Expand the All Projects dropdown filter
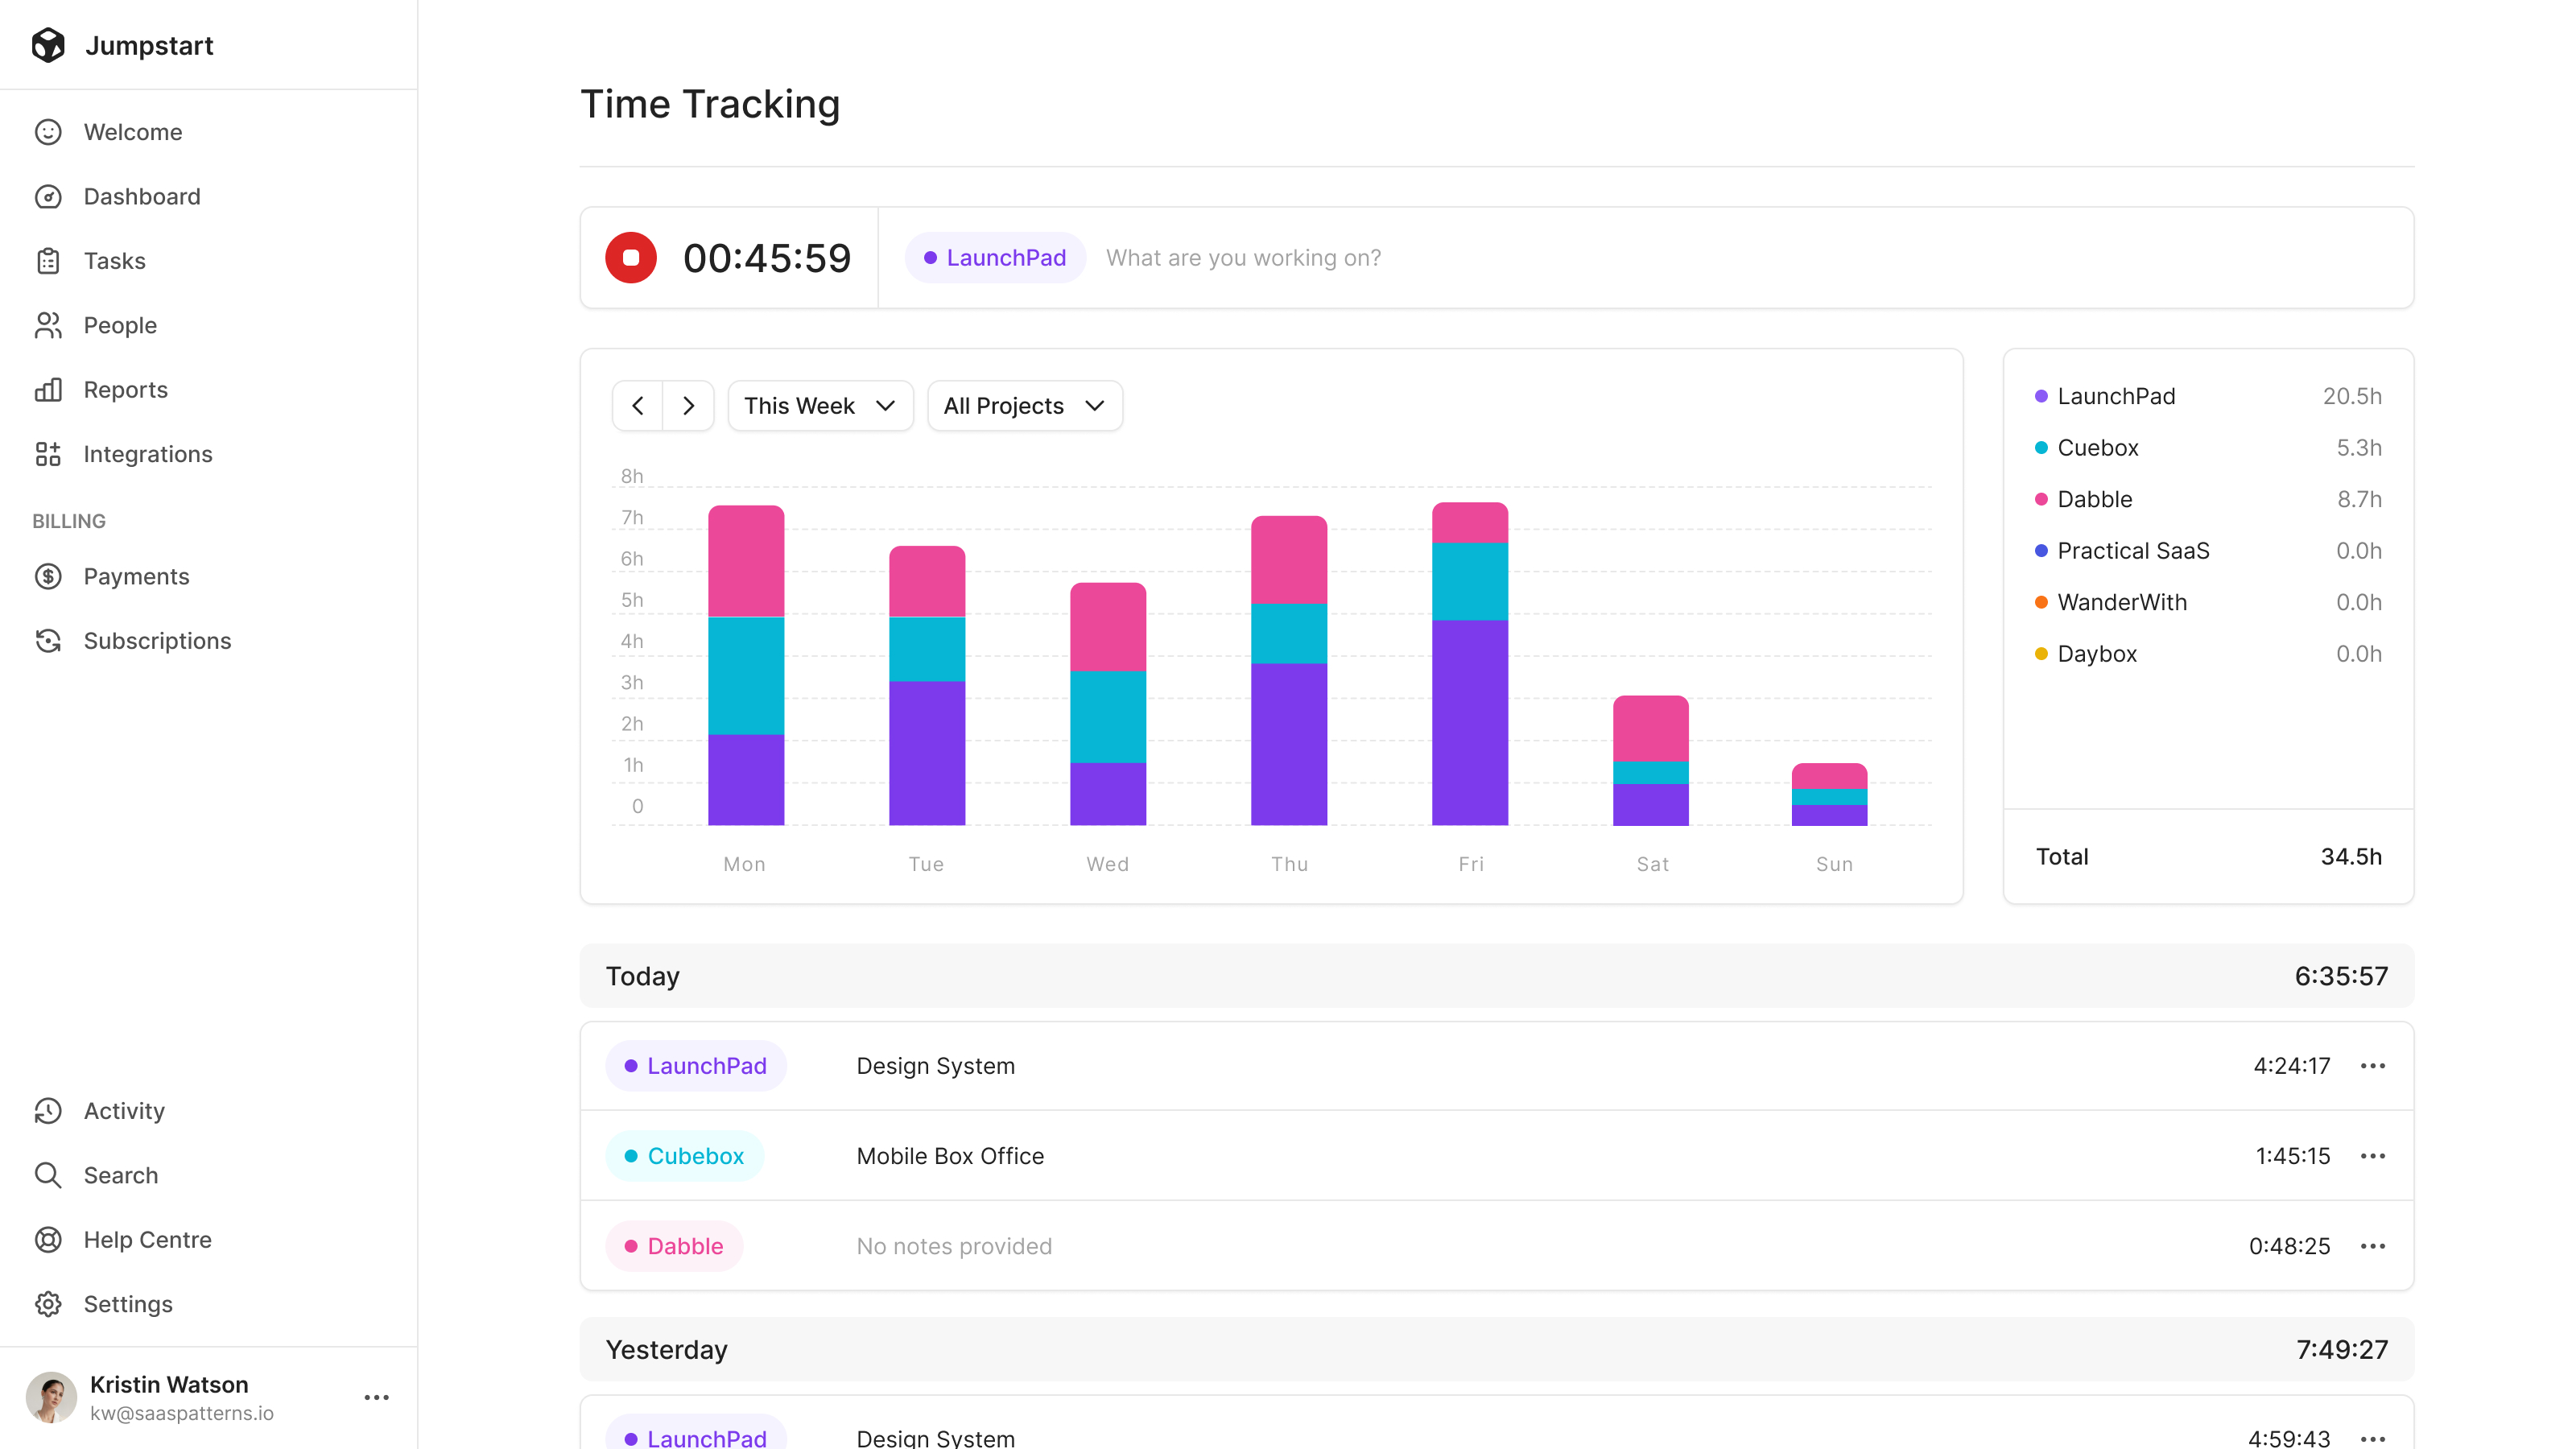The width and height of the screenshot is (2576, 1449). (1022, 405)
